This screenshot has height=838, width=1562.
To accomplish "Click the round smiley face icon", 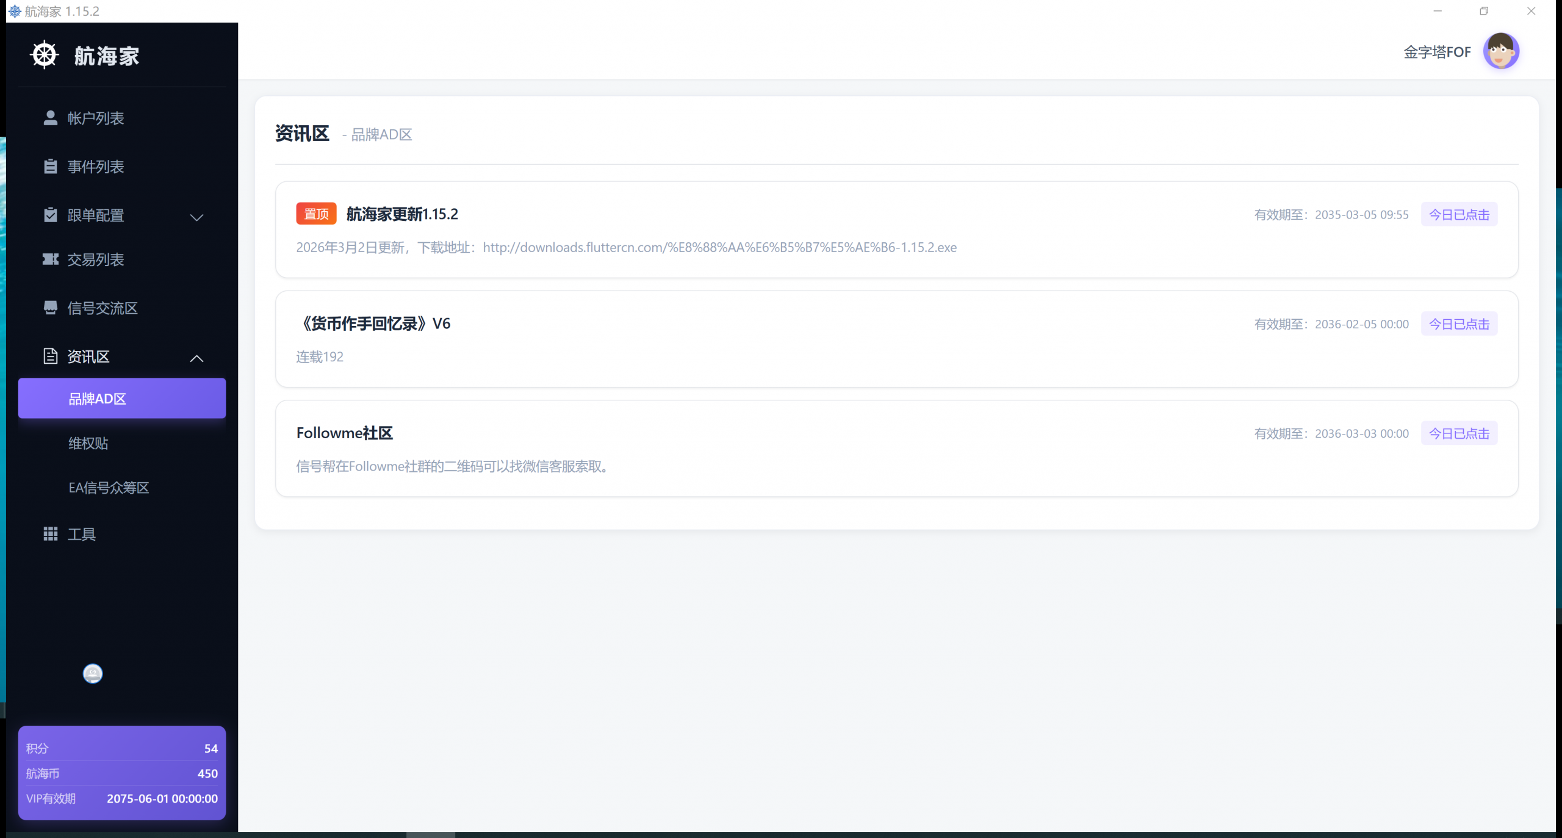I will pyautogui.click(x=93, y=673).
